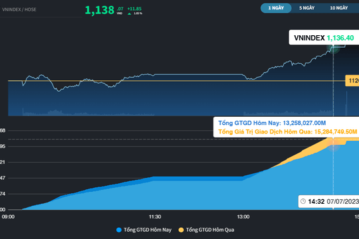
Task: Click the 11:30 axis label
Action: 155,217
